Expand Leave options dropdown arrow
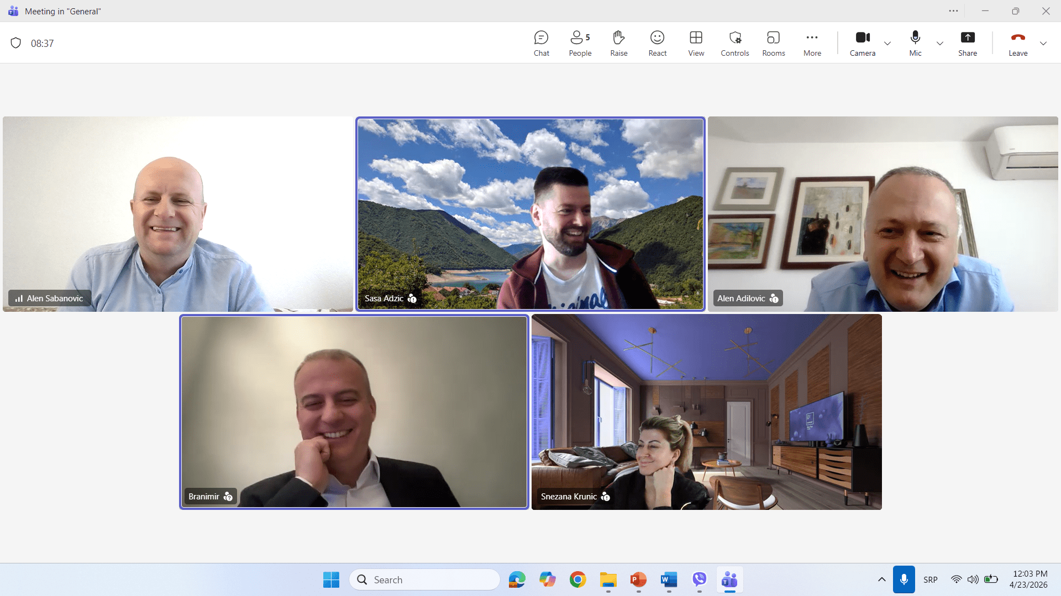This screenshot has height=596, width=1061. [x=1043, y=44]
